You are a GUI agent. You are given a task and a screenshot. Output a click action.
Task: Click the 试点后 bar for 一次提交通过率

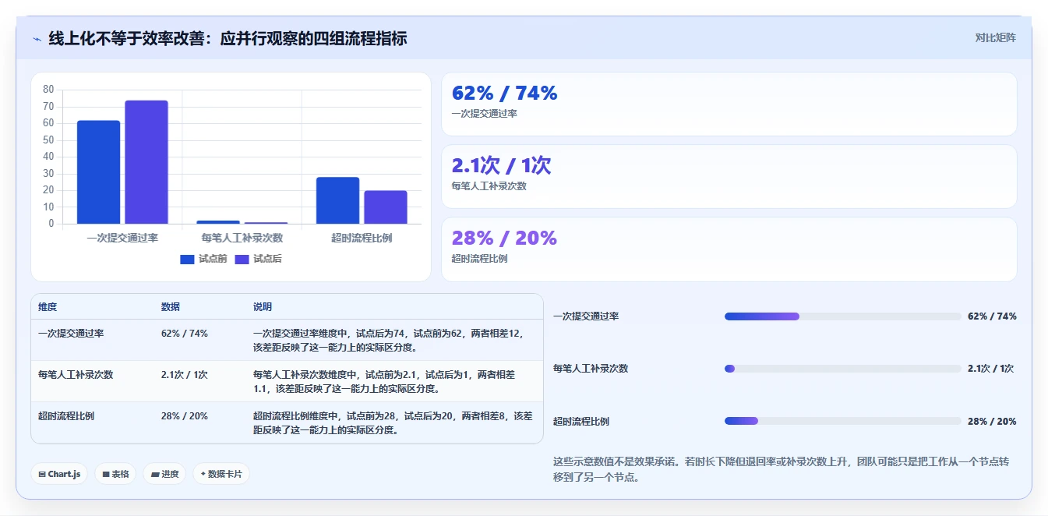[146, 162]
